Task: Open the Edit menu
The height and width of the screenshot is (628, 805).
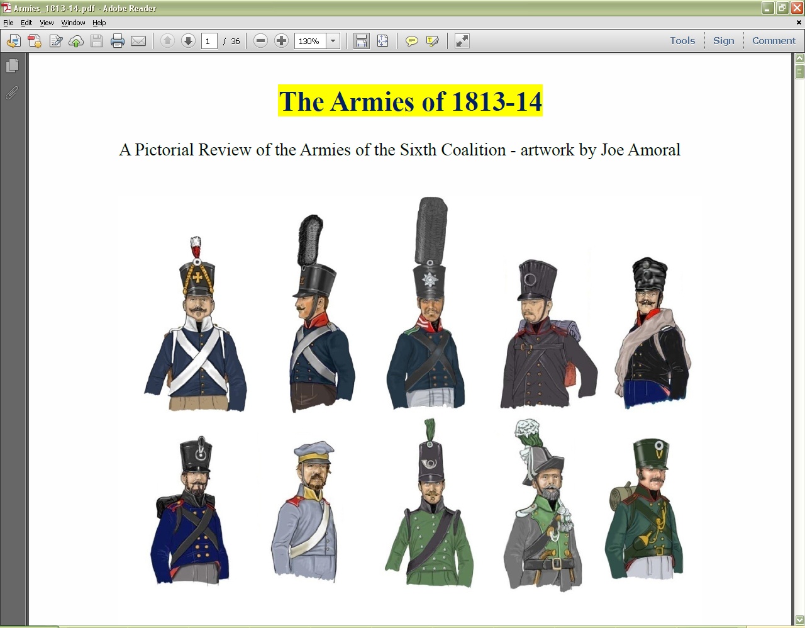Action: point(26,23)
